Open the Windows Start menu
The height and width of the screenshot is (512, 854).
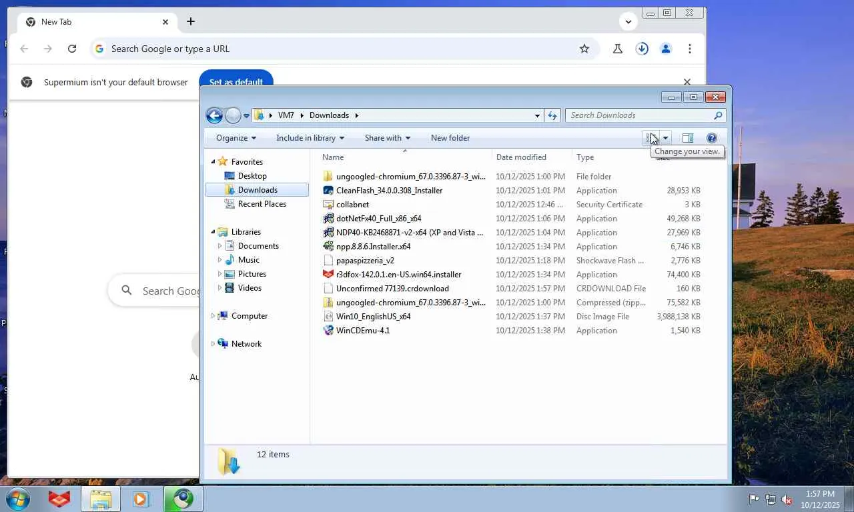[18, 499]
